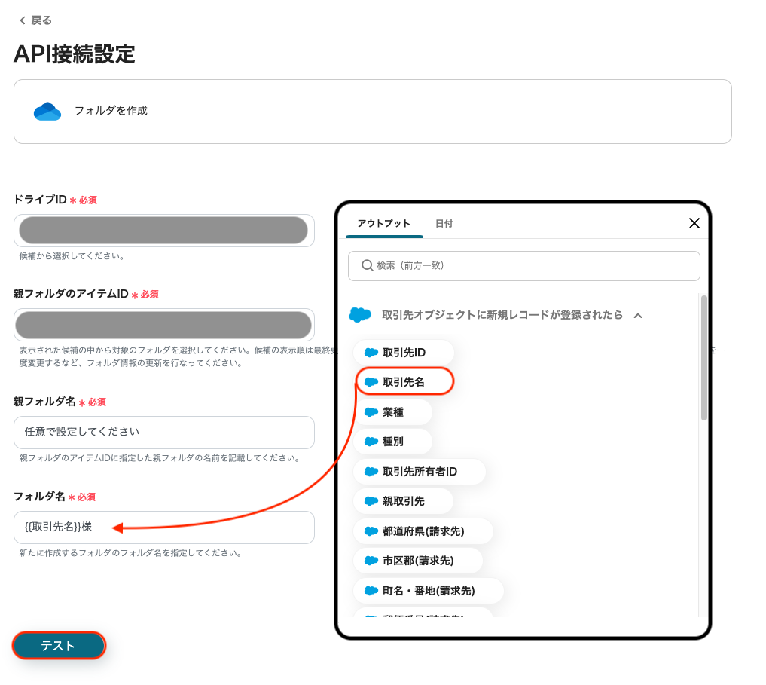
Task: Focus the フォルダ名 field with {{取引先名}}様
Action: pos(163,527)
